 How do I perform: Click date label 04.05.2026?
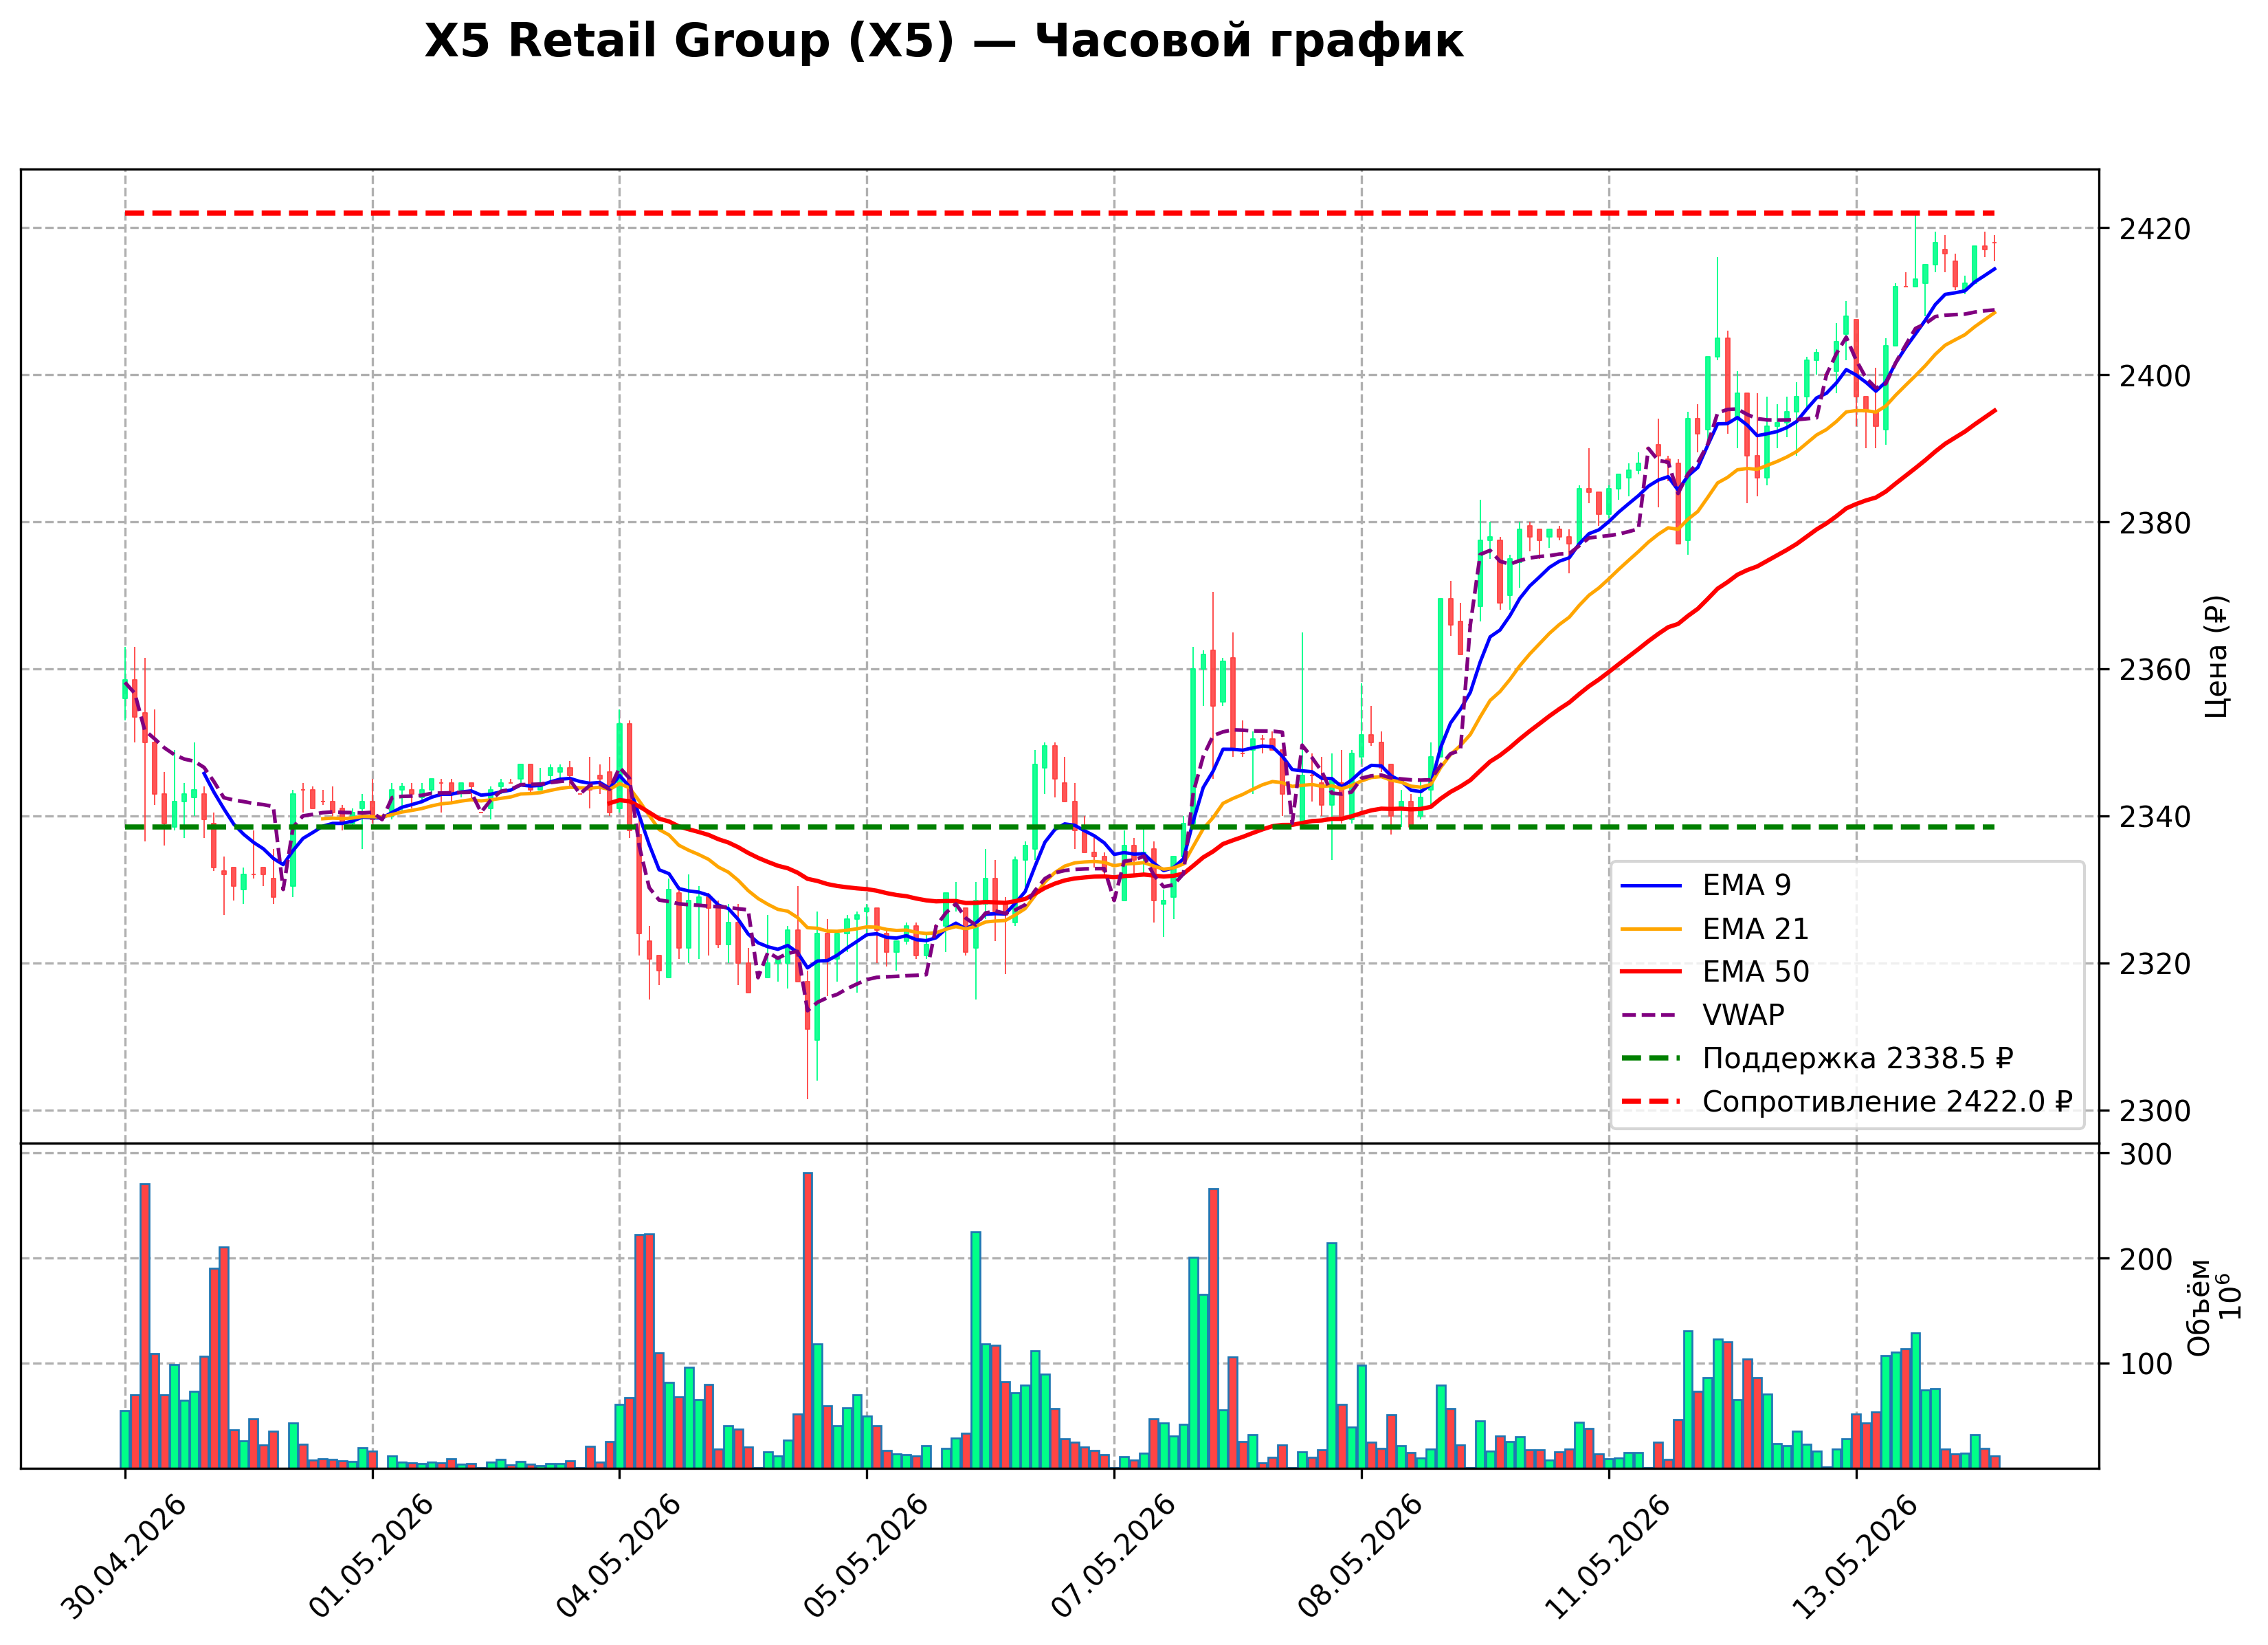pos(619,1557)
